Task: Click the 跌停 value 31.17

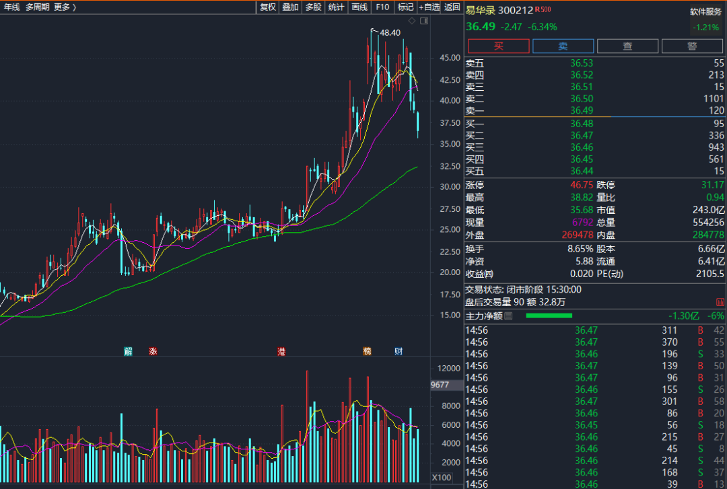Action: (713, 185)
